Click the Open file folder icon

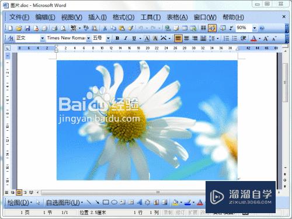pyautogui.click(x=19, y=29)
